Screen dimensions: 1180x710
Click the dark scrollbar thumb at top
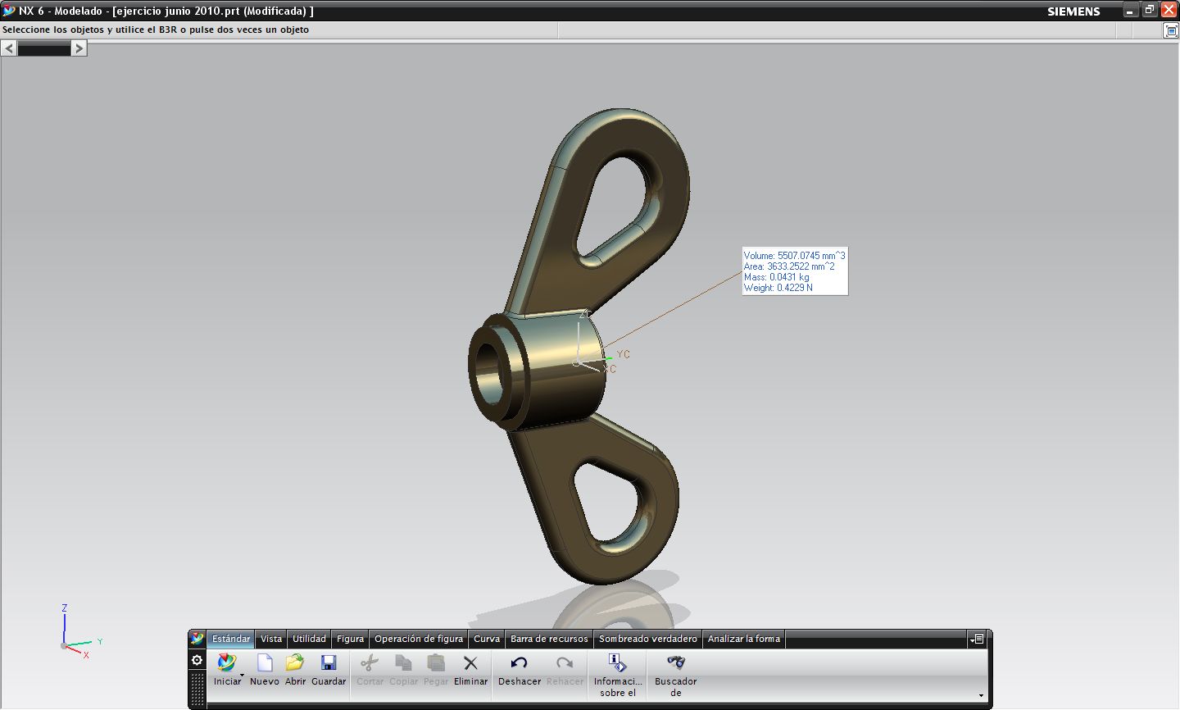(44, 48)
